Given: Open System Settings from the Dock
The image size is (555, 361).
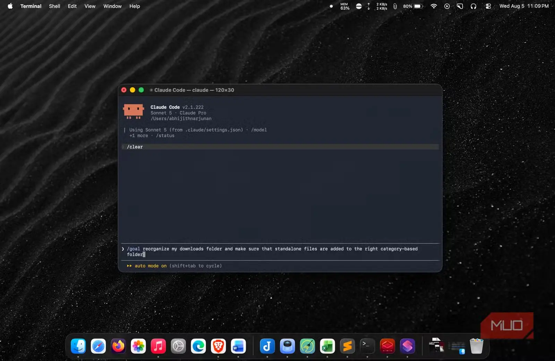Looking at the screenshot, I should click(178, 346).
